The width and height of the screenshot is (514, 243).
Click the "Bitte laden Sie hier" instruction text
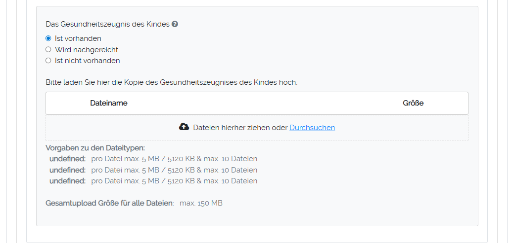tap(171, 82)
